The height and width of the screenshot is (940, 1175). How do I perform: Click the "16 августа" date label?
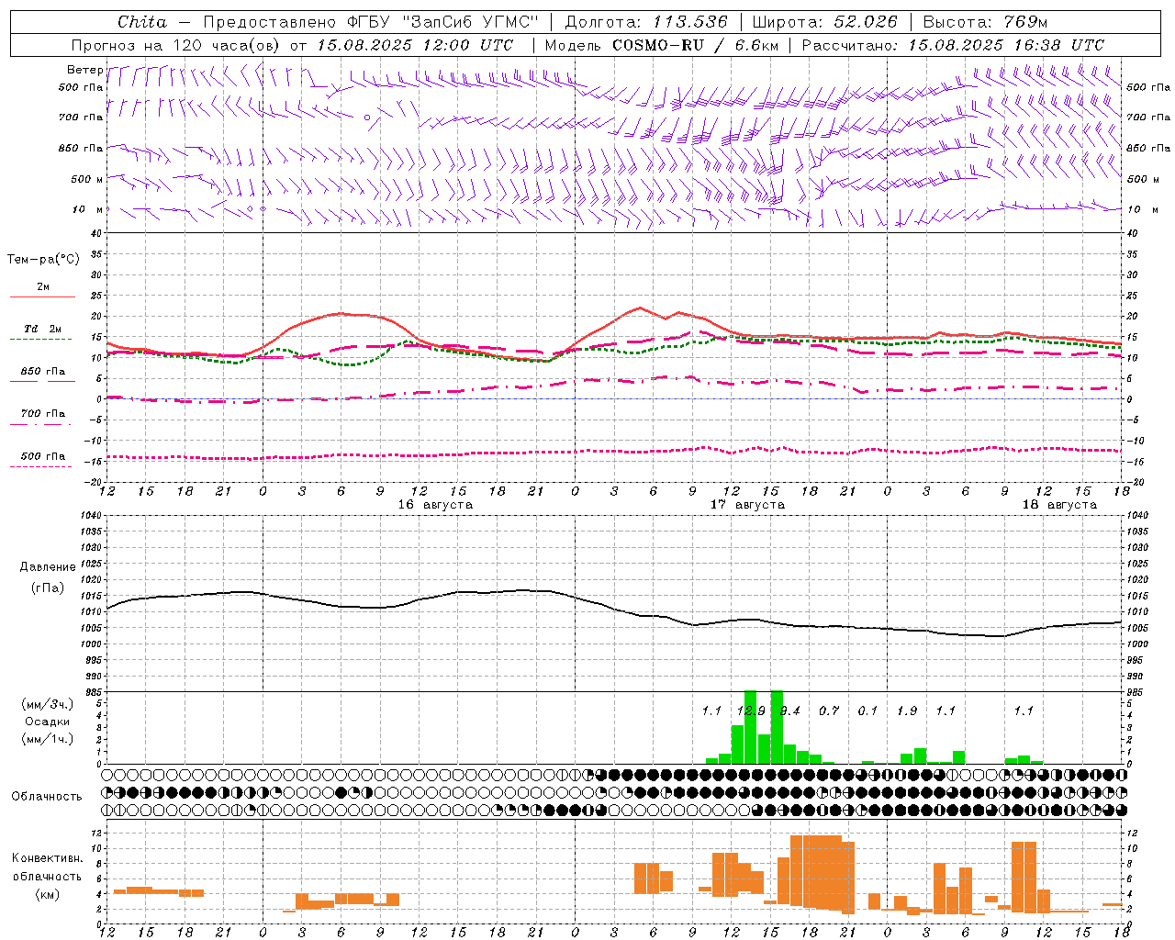click(x=435, y=505)
